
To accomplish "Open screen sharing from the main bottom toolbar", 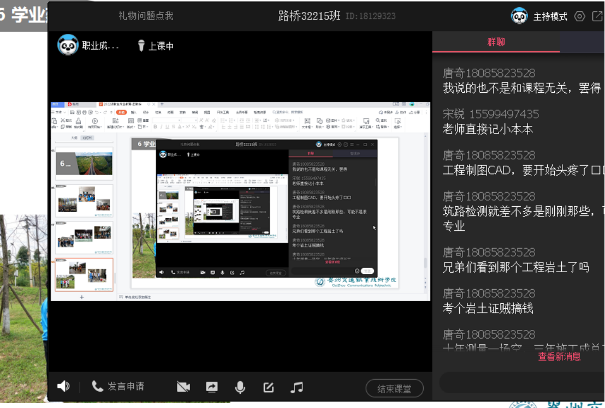I will pos(212,387).
